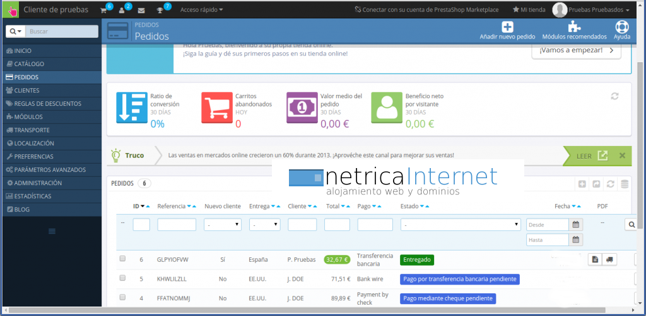Collapse the sidebar menu hamburger icon
Viewport: 646px width, 316px height.
click(x=52, y=232)
